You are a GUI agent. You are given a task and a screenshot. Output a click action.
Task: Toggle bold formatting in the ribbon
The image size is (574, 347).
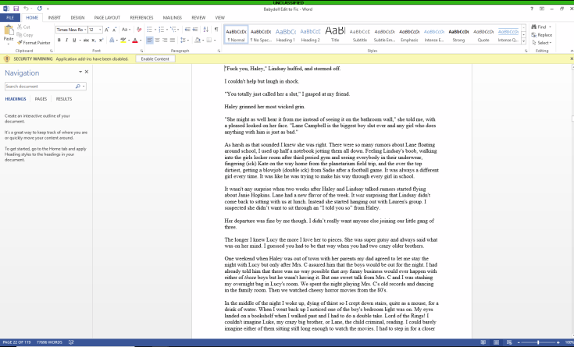(59, 40)
